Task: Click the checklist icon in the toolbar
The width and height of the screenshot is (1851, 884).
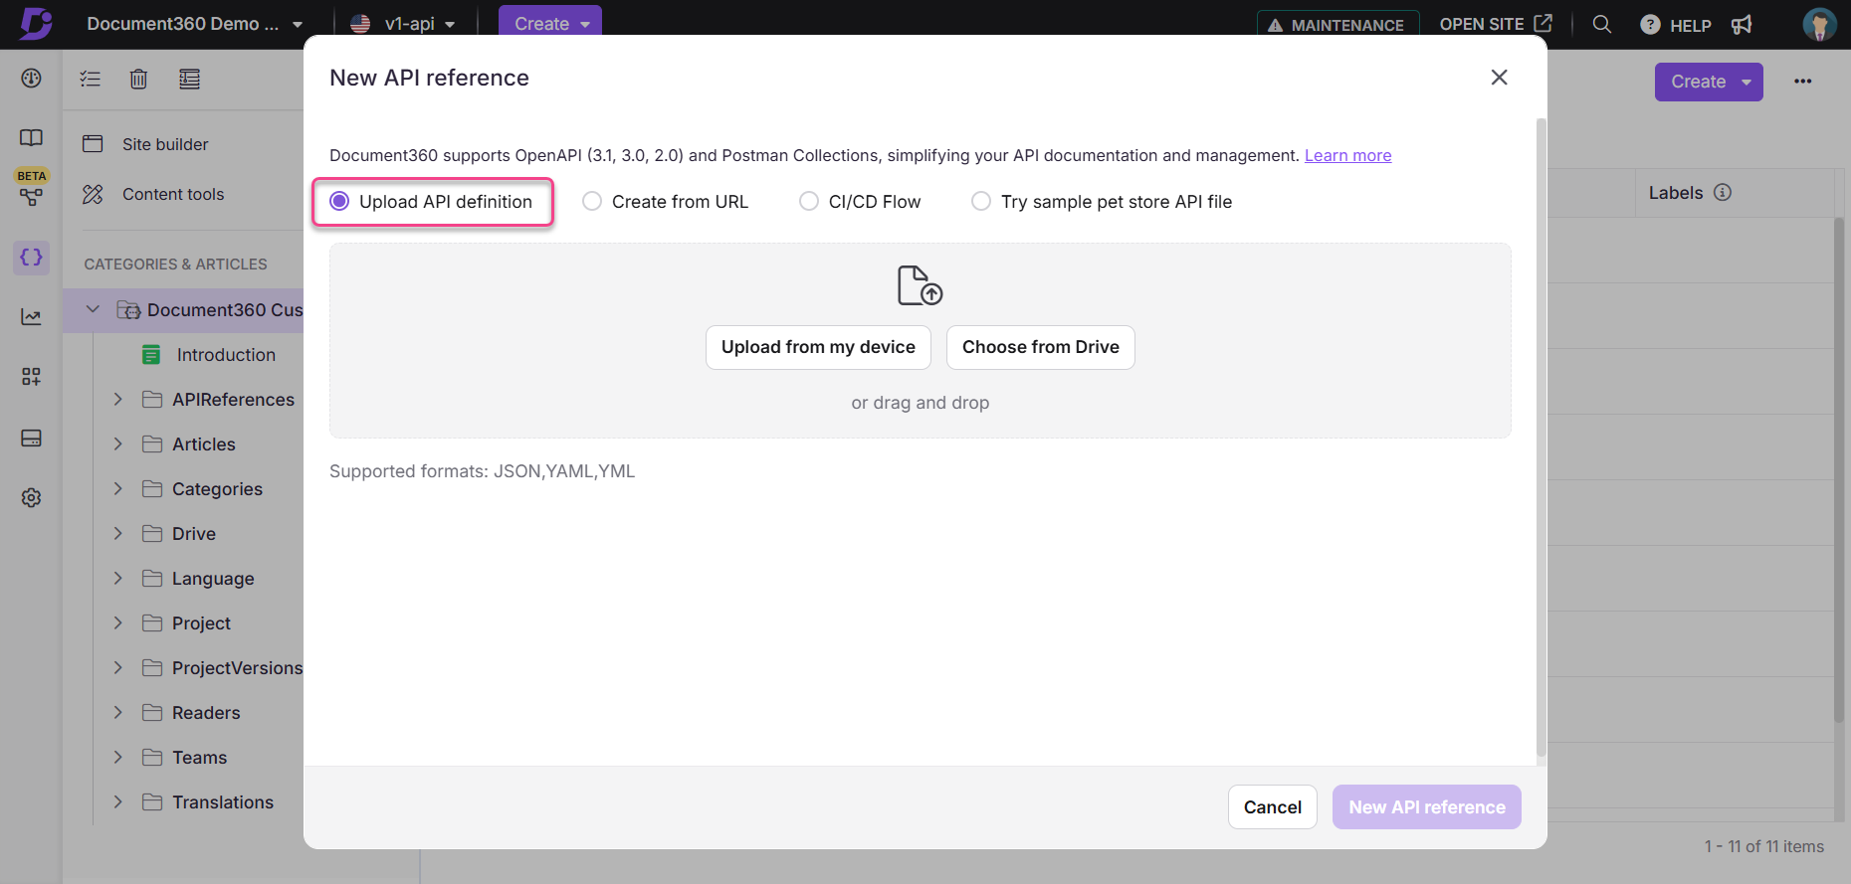Action: pyautogui.click(x=91, y=80)
